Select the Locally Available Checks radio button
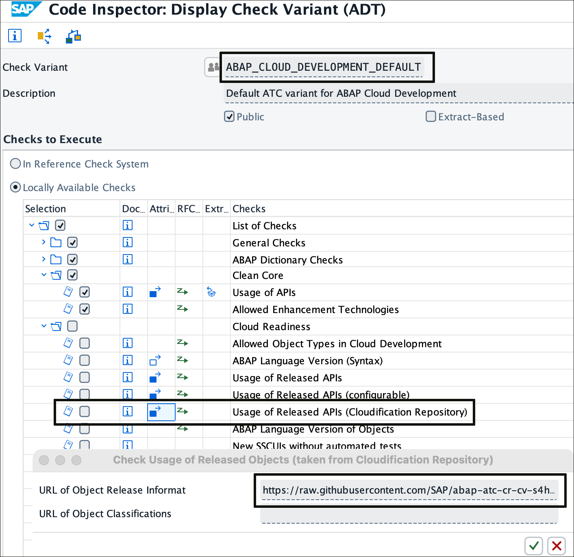Viewport: 574px width, 557px height. point(15,187)
